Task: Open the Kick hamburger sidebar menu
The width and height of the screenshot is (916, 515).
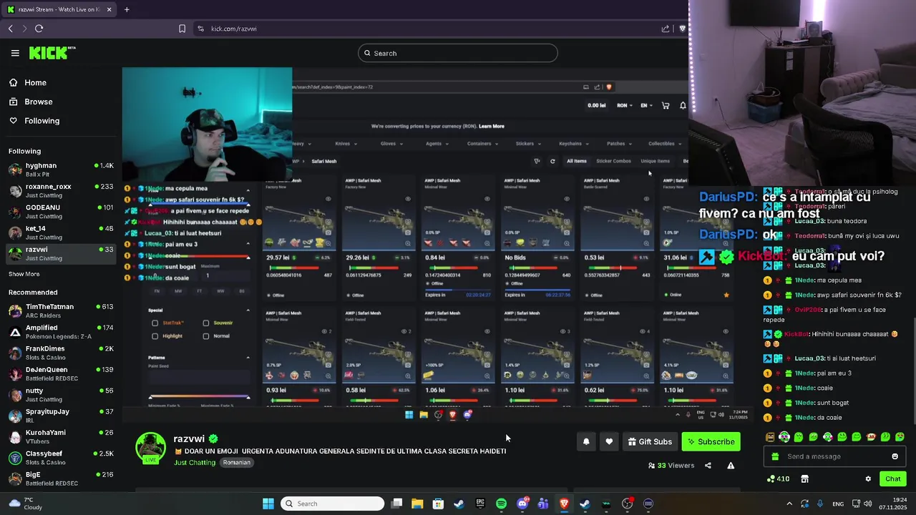Action: click(15, 53)
